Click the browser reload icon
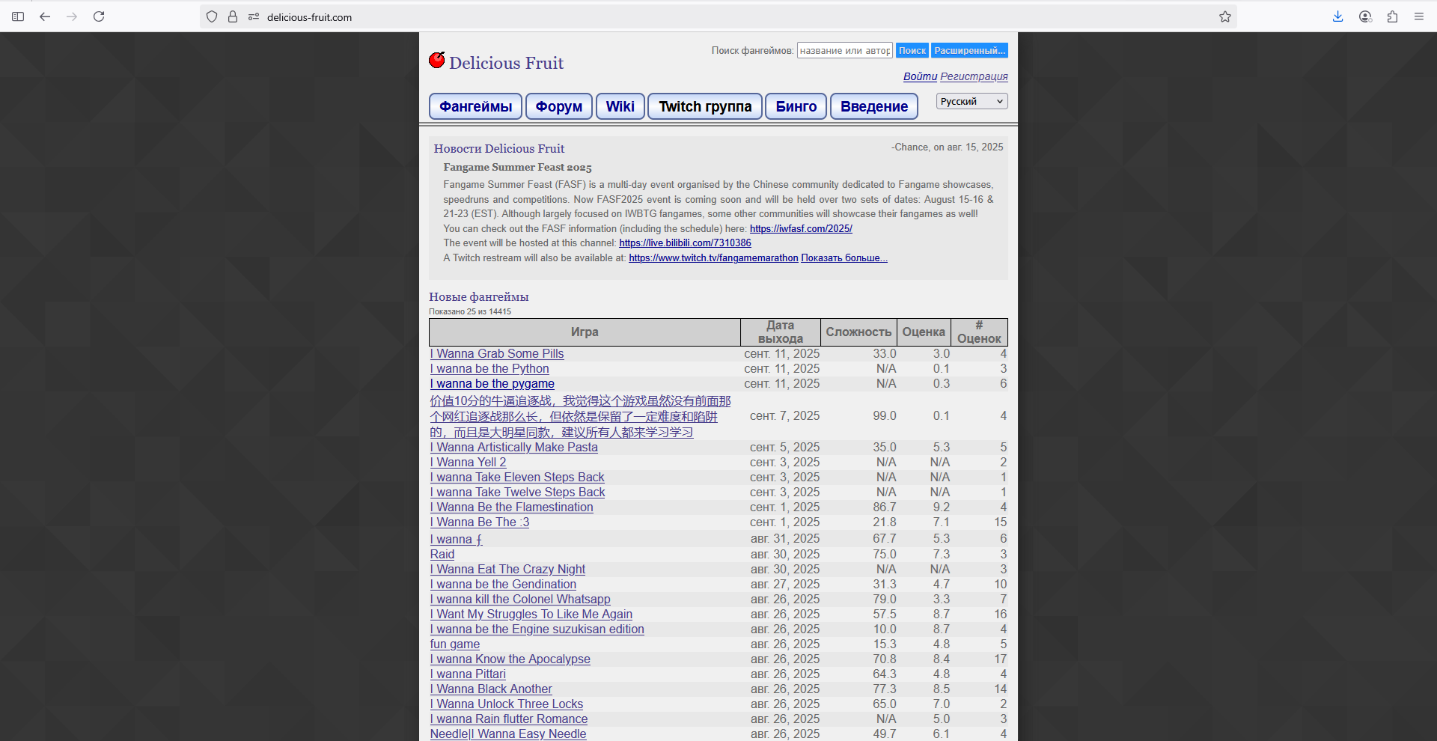Viewport: 1437px width, 741px height. coord(99,16)
